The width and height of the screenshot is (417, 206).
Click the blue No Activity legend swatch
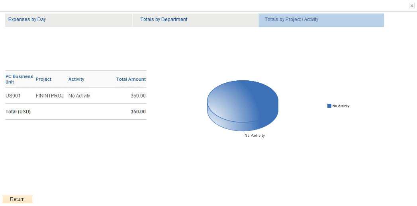pos(329,106)
